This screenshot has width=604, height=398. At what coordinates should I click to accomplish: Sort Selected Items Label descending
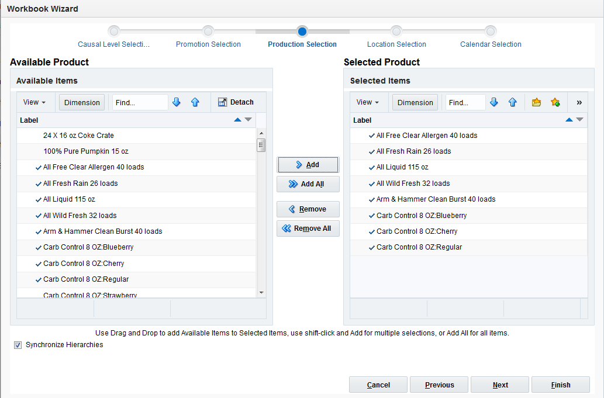(x=579, y=120)
